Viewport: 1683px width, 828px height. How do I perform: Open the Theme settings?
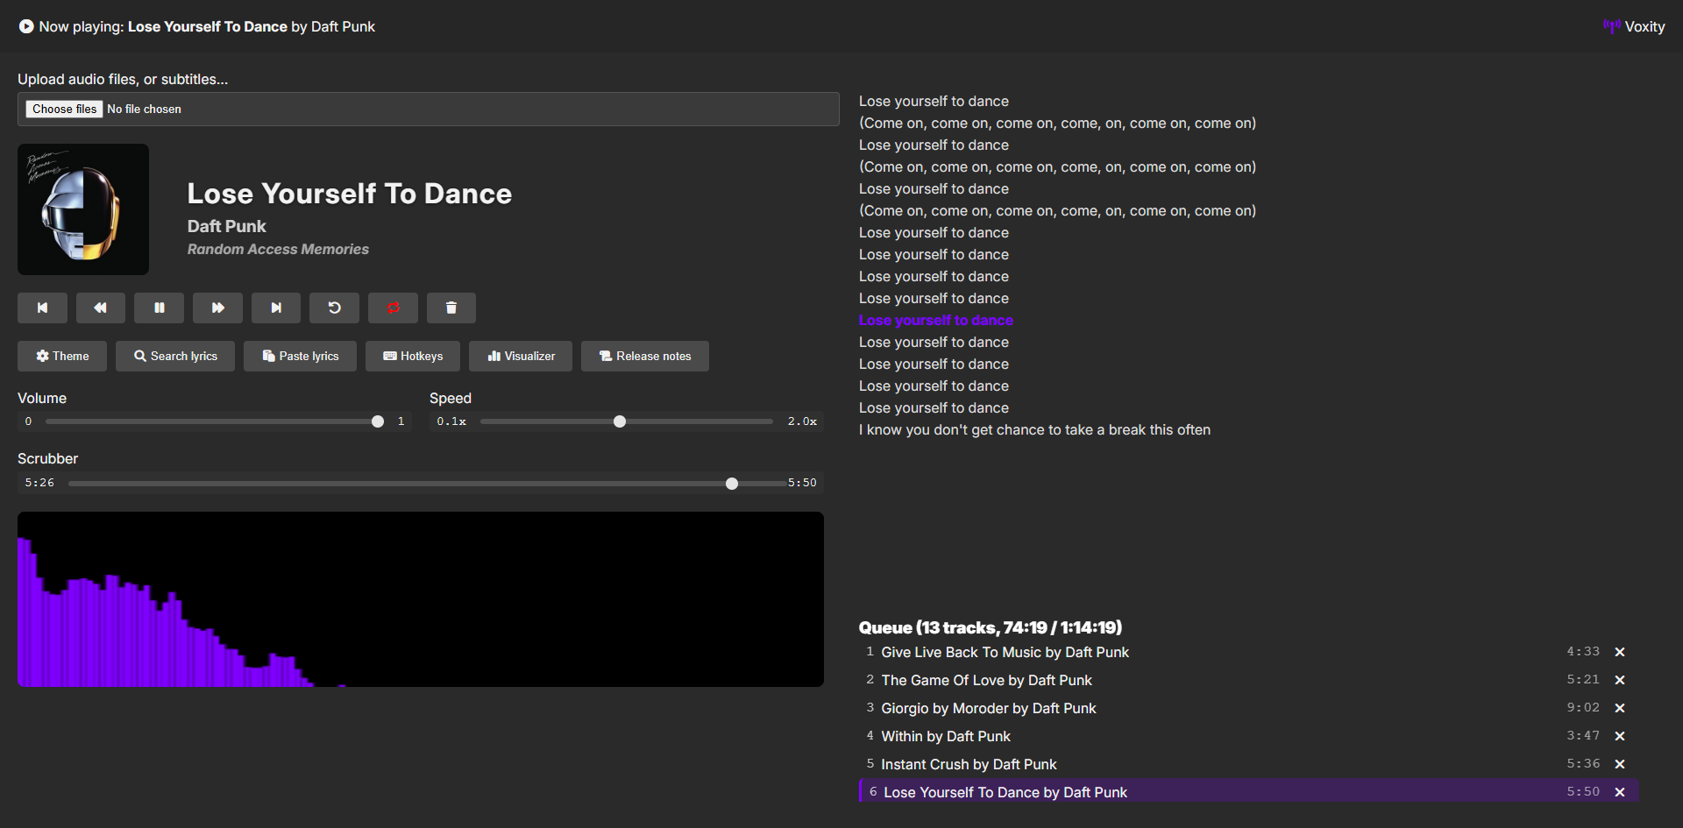[x=62, y=356]
